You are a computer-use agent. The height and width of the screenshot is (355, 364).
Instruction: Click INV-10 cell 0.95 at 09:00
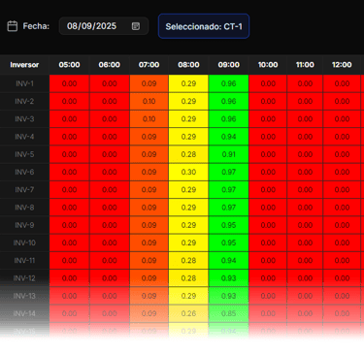(x=229, y=242)
